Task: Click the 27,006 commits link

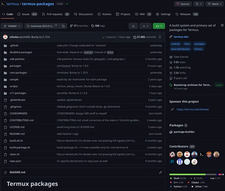Action: coord(145,37)
